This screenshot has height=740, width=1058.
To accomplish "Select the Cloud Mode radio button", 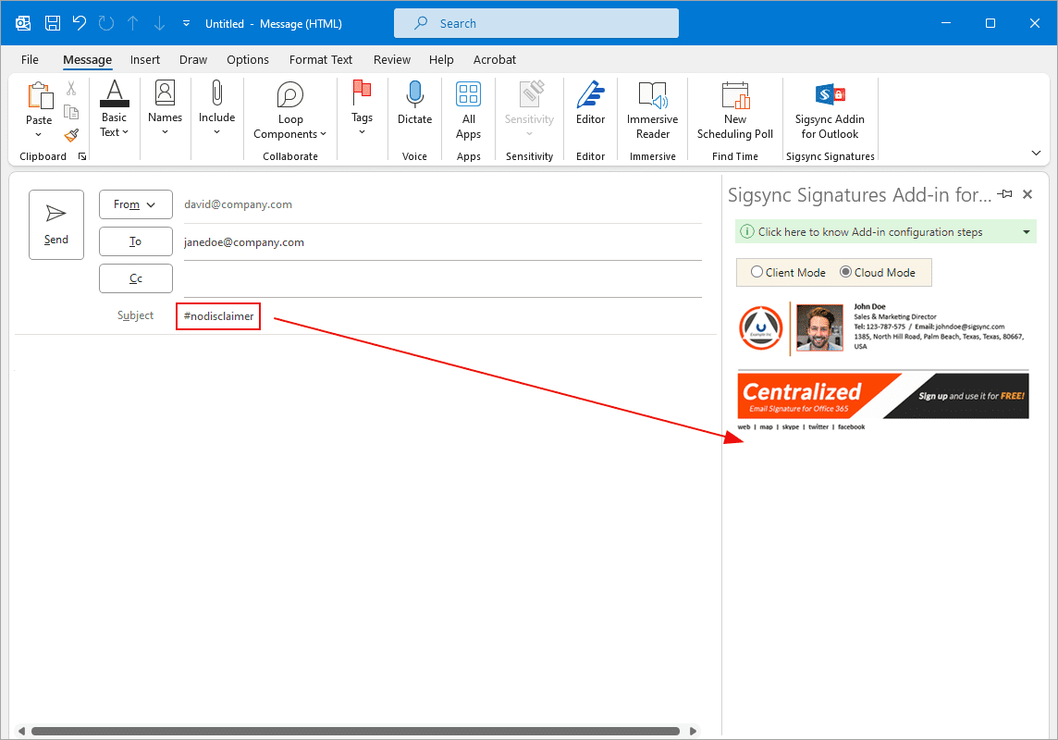I will [x=845, y=273].
